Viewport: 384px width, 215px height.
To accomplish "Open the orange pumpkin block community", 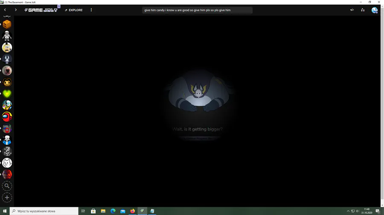I will coord(7,24).
